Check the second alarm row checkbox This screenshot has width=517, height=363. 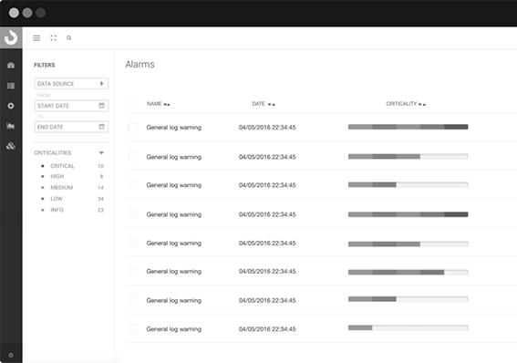[133, 156]
